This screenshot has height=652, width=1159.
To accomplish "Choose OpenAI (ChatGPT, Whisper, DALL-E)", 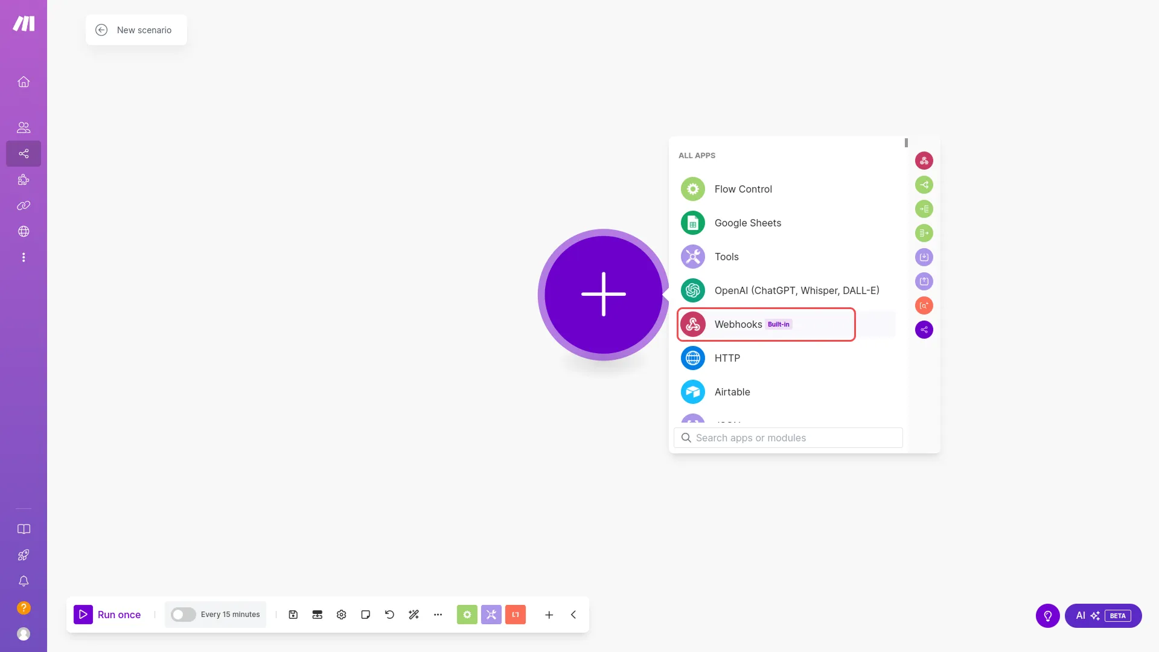I will (x=797, y=290).
